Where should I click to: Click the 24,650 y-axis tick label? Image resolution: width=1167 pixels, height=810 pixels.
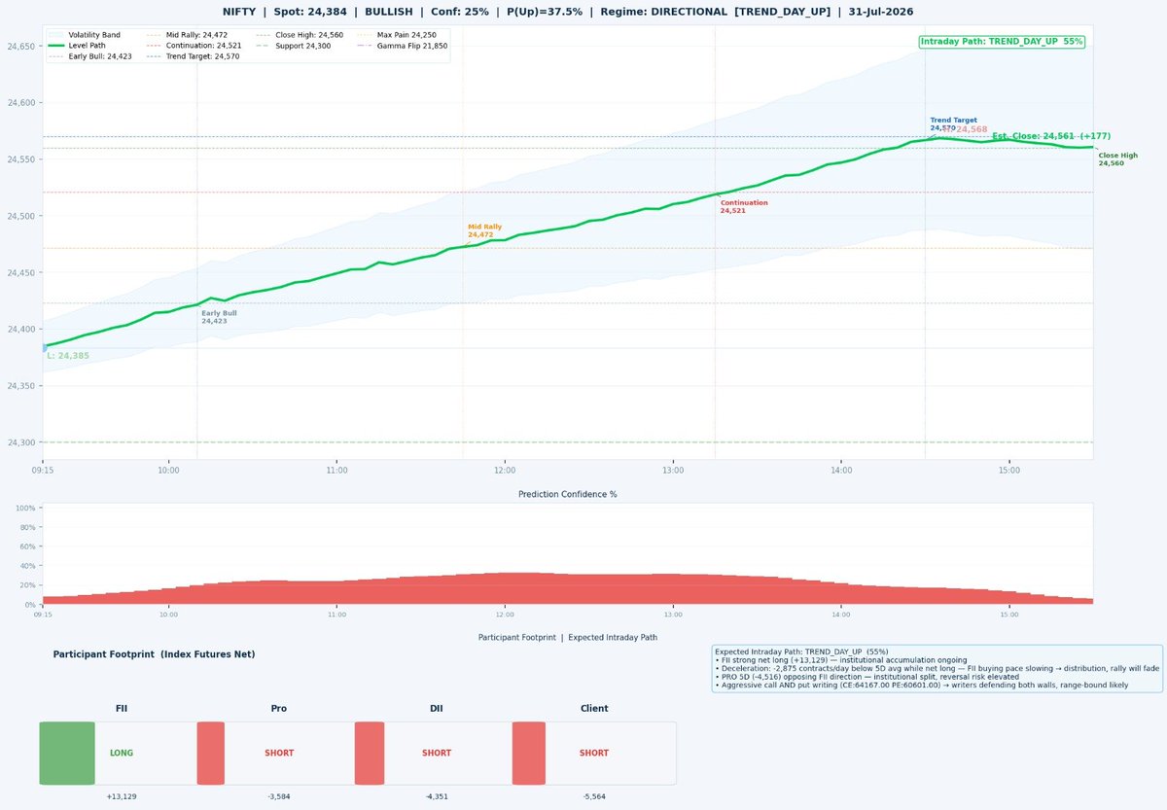pyautogui.click(x=21, y=46)
